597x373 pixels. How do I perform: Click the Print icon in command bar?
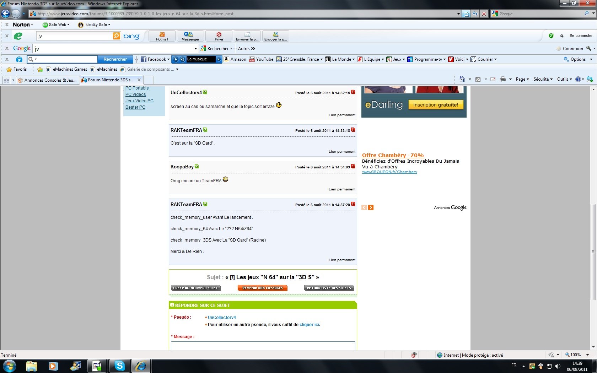pos(502,79)
